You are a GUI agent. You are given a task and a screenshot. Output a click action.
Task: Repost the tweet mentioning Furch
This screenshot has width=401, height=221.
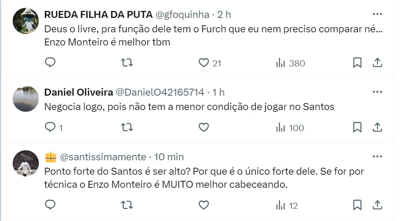pyautogui.click(x=127, y=63)
